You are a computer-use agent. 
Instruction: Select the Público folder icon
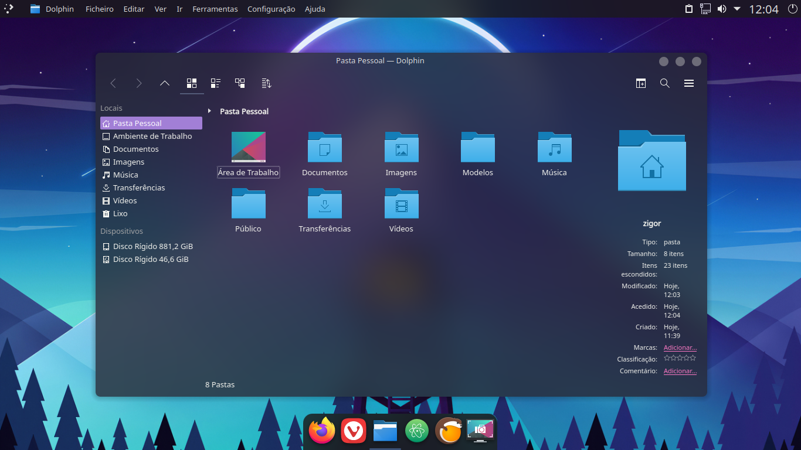click(249, 203)
